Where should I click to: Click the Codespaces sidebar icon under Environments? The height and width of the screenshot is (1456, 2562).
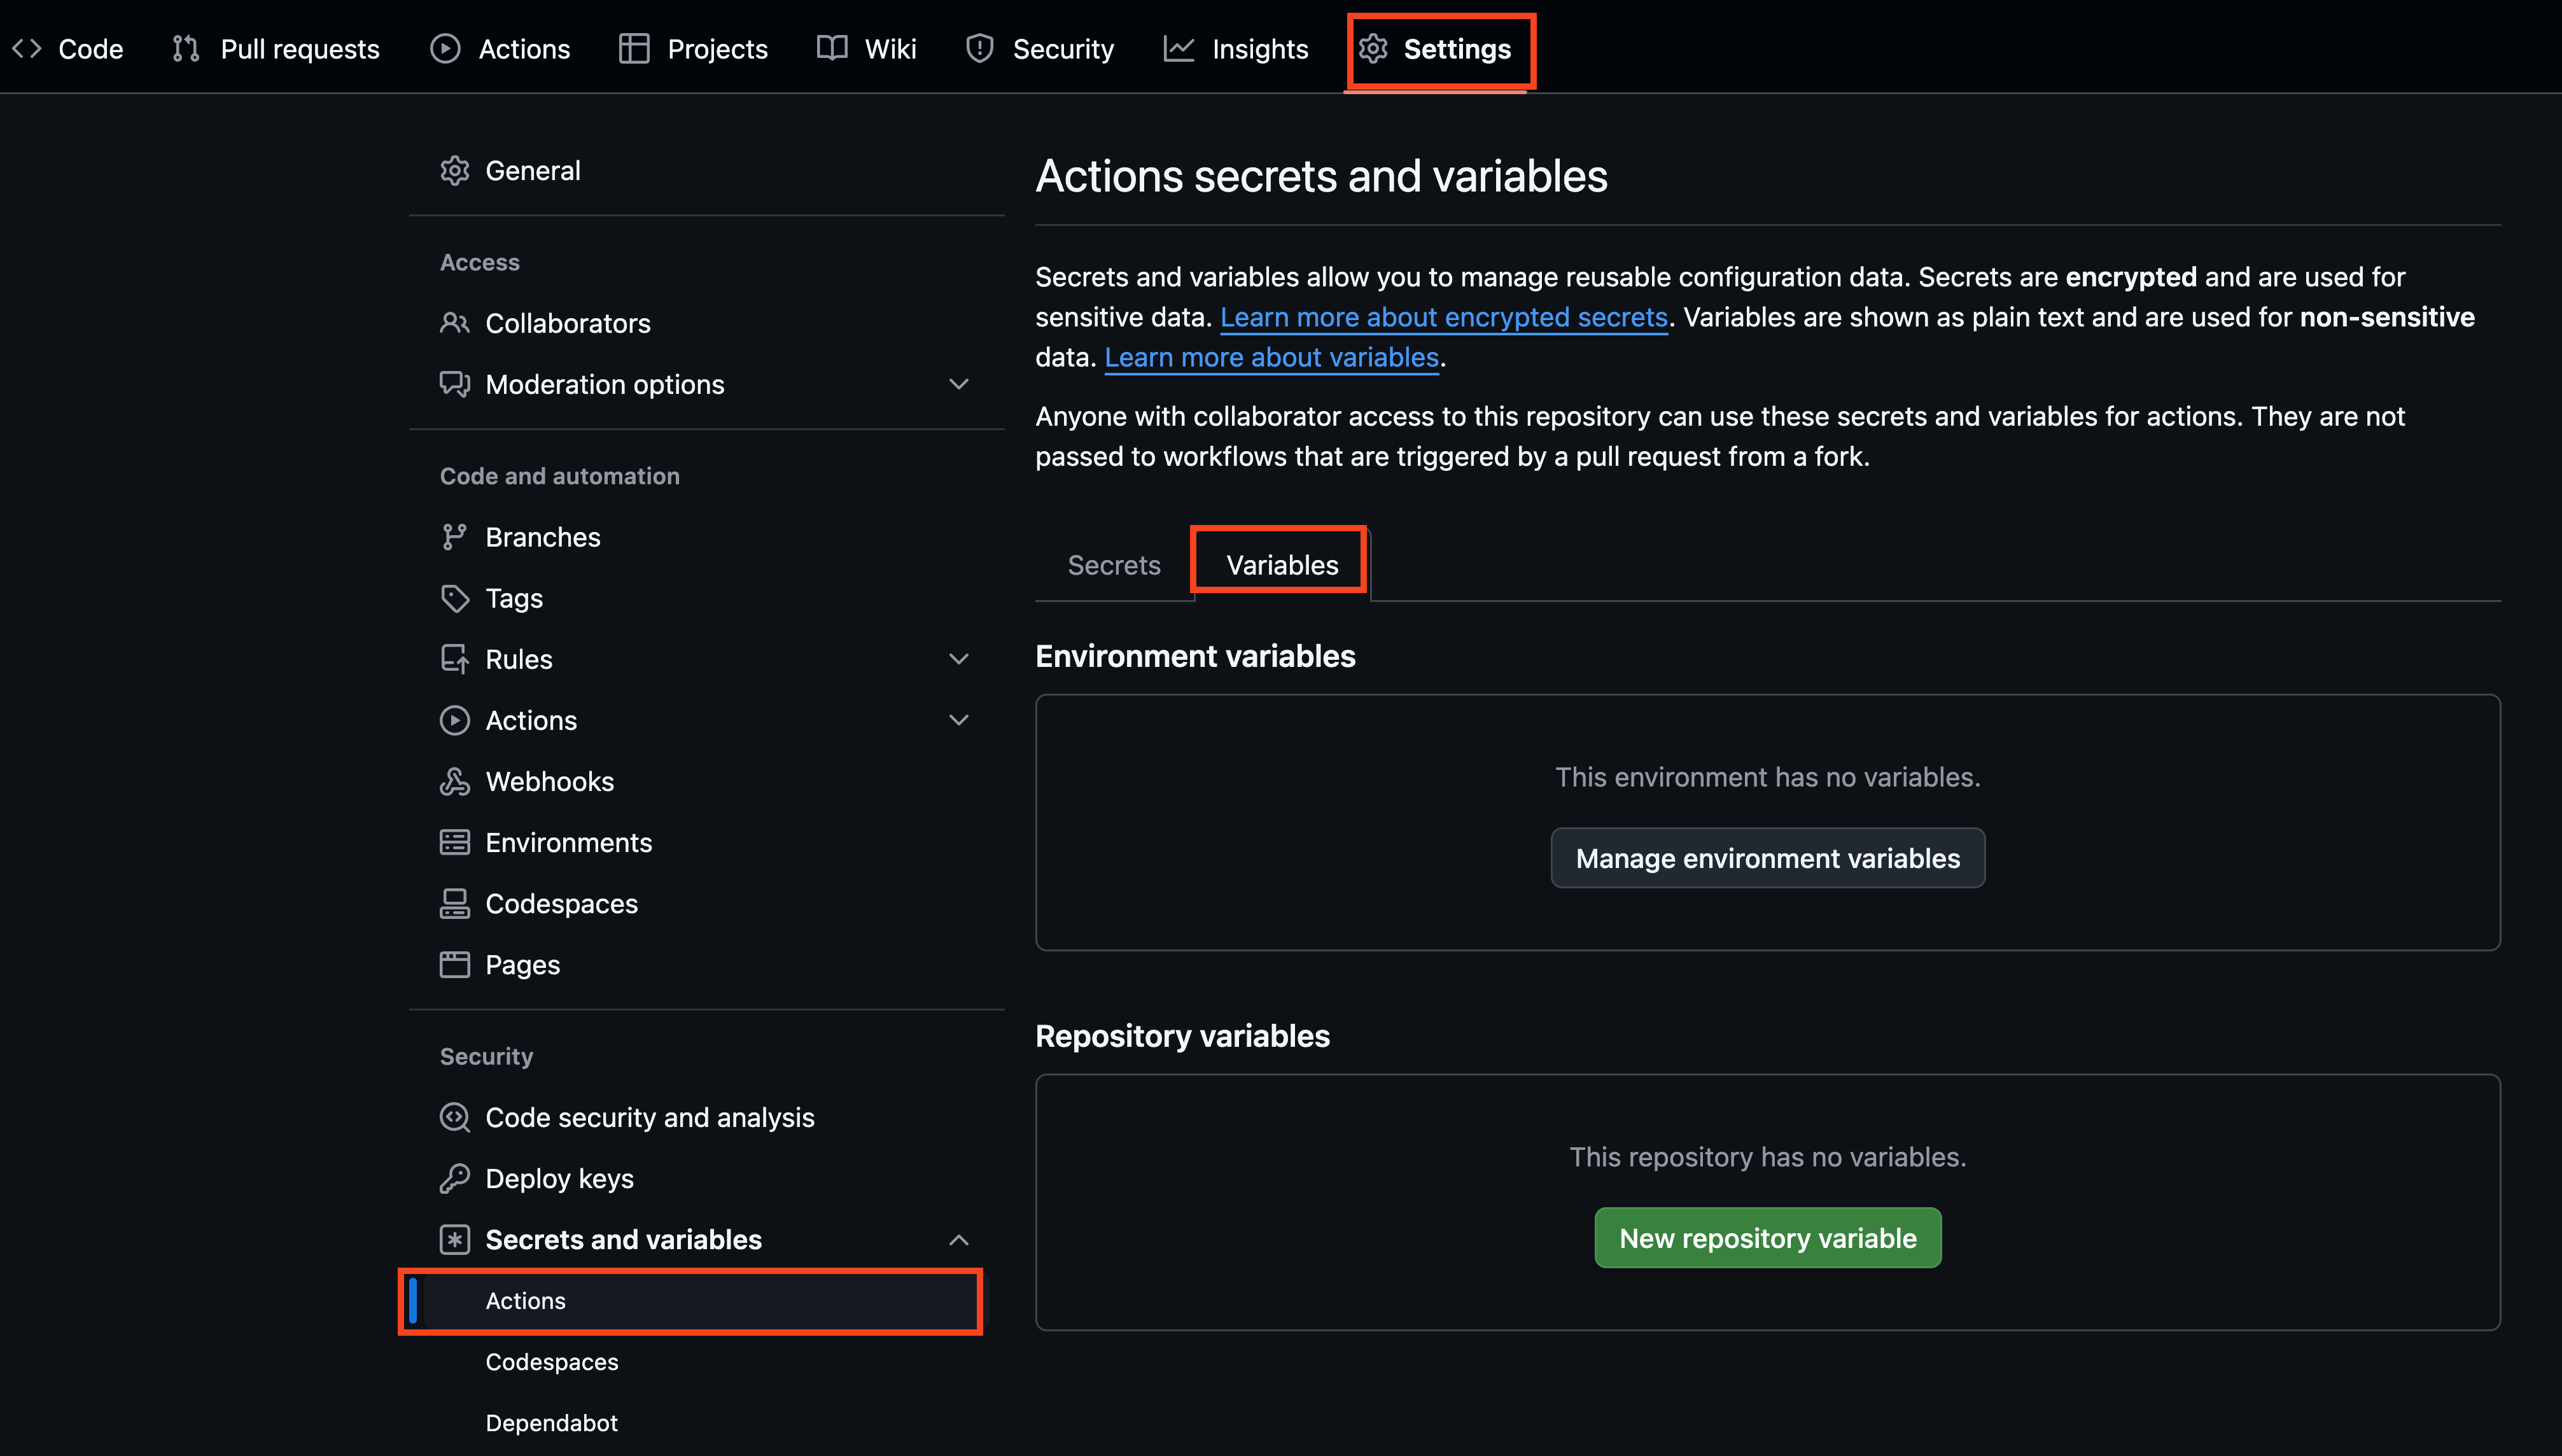coord(454,903)
